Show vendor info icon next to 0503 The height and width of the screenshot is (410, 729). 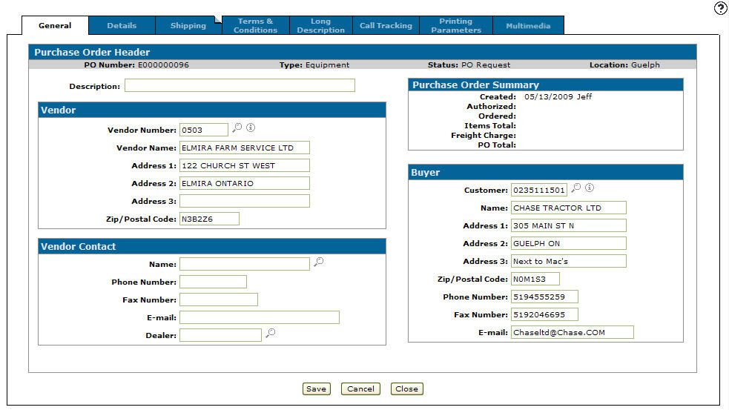(251, 128)
